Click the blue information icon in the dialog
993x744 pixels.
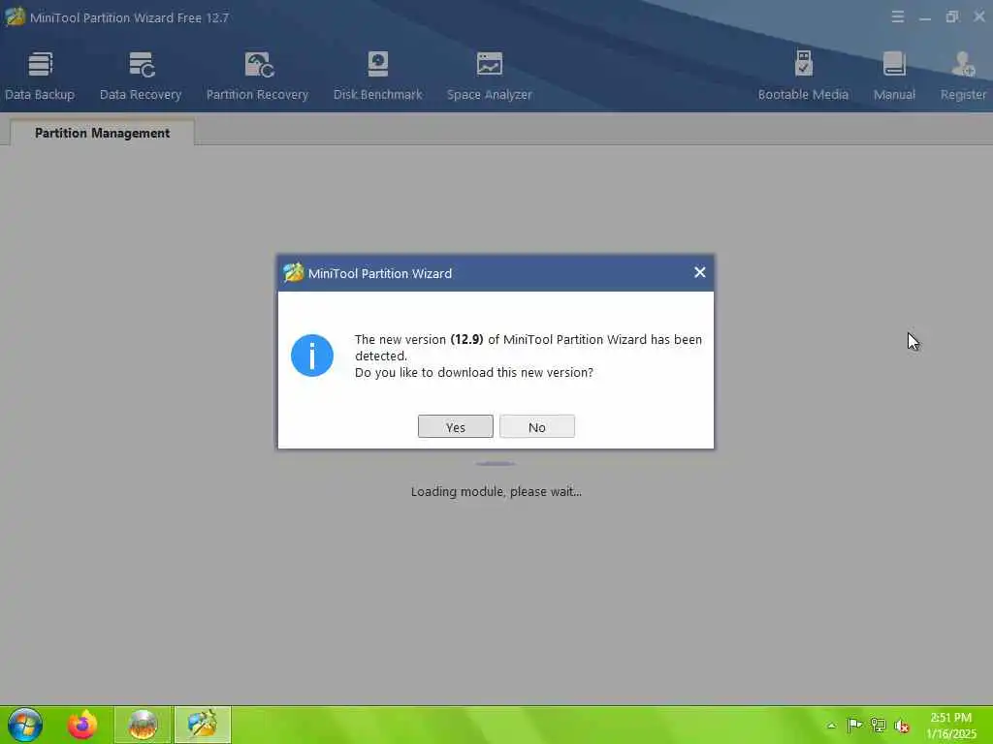(312, 356)
